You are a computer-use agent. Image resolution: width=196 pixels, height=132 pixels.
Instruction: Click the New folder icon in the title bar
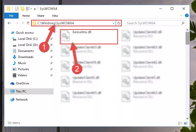click(22, 9)
